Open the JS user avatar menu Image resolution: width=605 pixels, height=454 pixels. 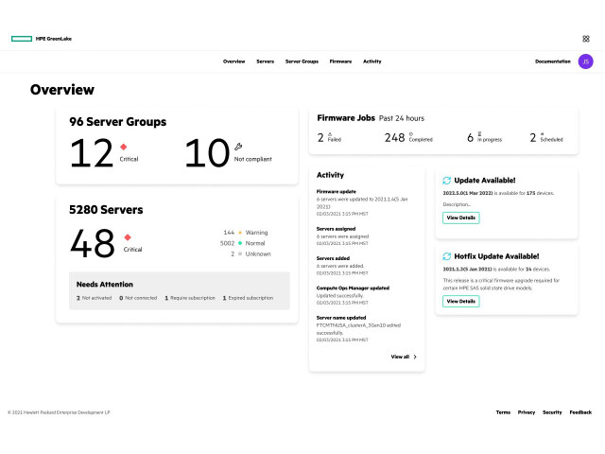(x=585, y=61)
